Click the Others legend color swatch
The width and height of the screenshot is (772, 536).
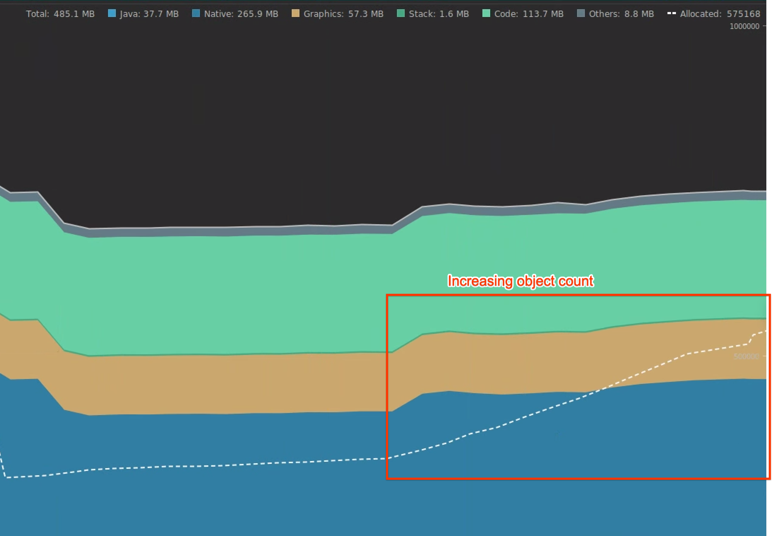(x=581, y=14)
